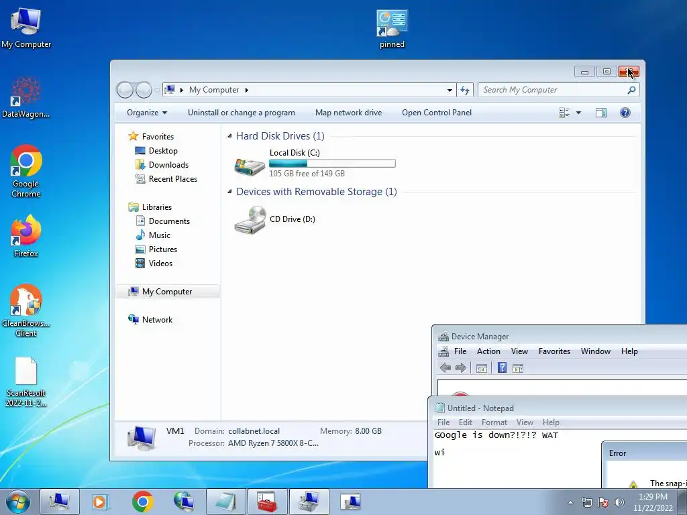Click Device Manager forward arrow icon
This screenshot has height=515, width=687.
coord(460,368)
